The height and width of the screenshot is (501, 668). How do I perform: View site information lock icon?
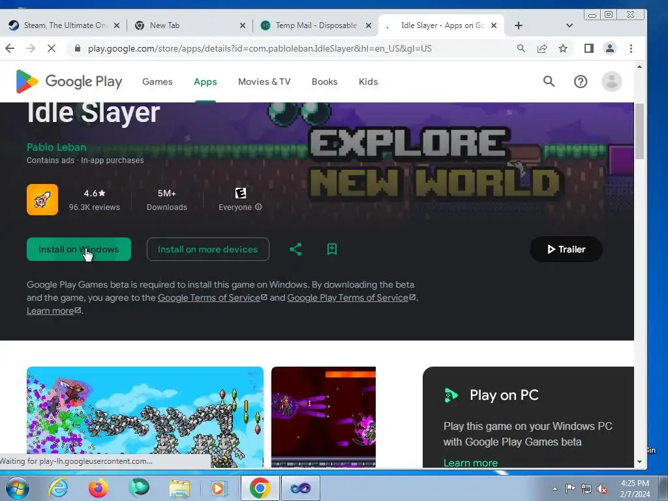click(77, 48)
